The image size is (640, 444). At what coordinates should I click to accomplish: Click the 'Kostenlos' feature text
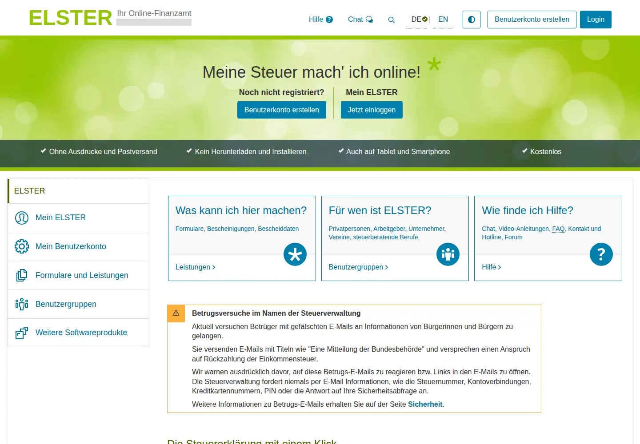point(546,152)
